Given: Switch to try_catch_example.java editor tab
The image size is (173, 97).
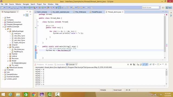Looking at the screenshot, I should [x=60, y=12].
